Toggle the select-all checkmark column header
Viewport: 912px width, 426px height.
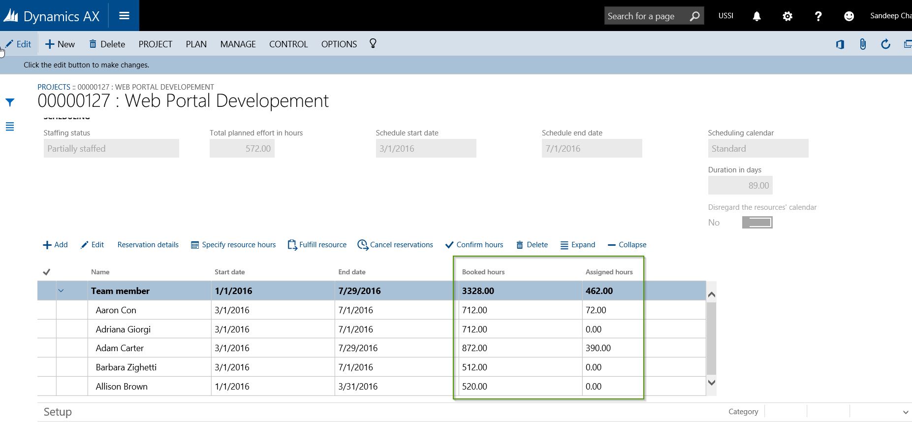tap(47, 272)
